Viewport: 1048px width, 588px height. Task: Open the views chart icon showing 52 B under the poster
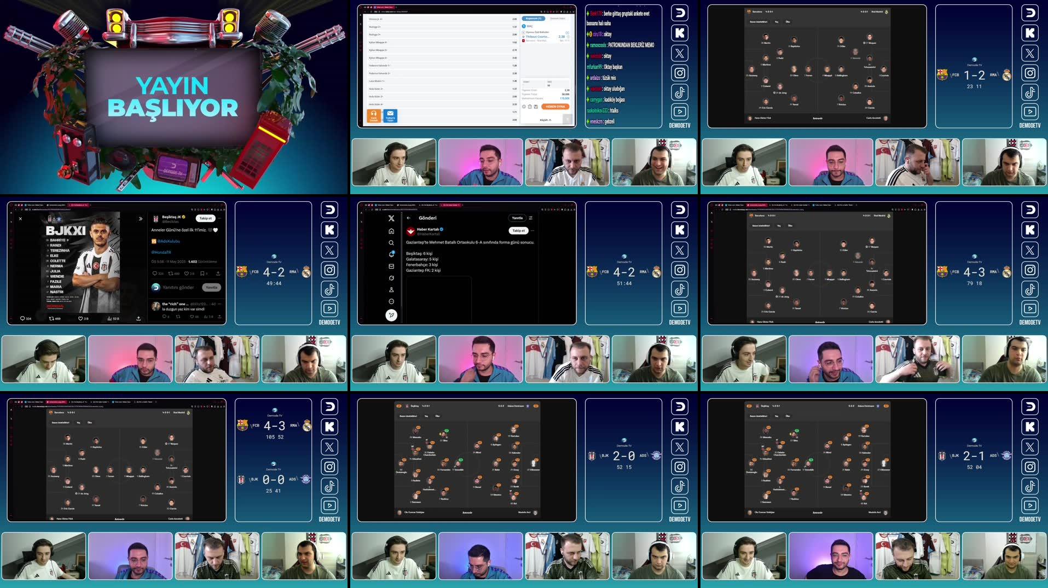point(113,318)
